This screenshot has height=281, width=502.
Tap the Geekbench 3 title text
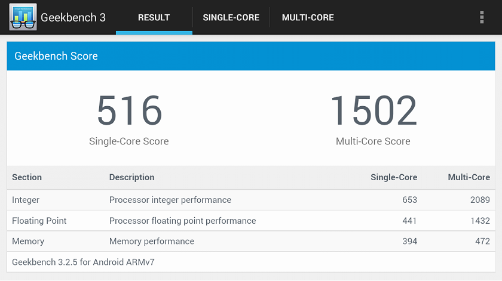pos(73,17)
